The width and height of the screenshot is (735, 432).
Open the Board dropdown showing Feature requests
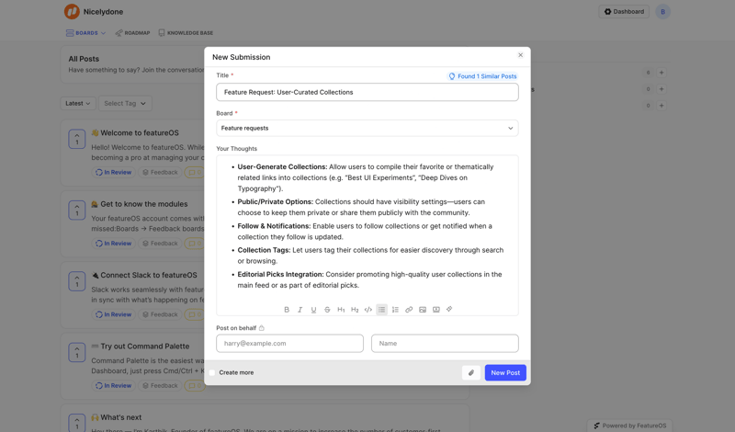(x=367, y=128)
